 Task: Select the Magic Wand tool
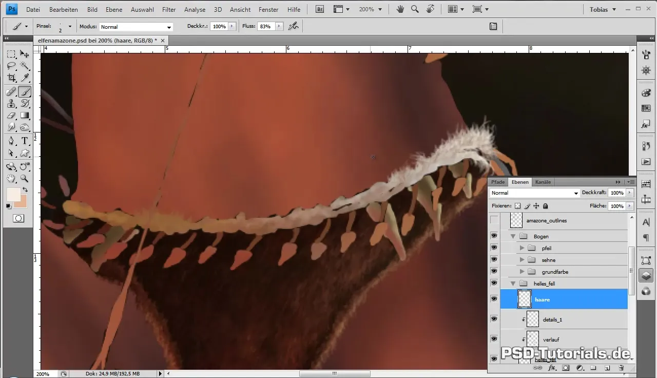coord(25,66)
